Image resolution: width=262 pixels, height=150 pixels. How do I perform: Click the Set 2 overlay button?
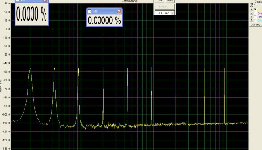(252, 13)
